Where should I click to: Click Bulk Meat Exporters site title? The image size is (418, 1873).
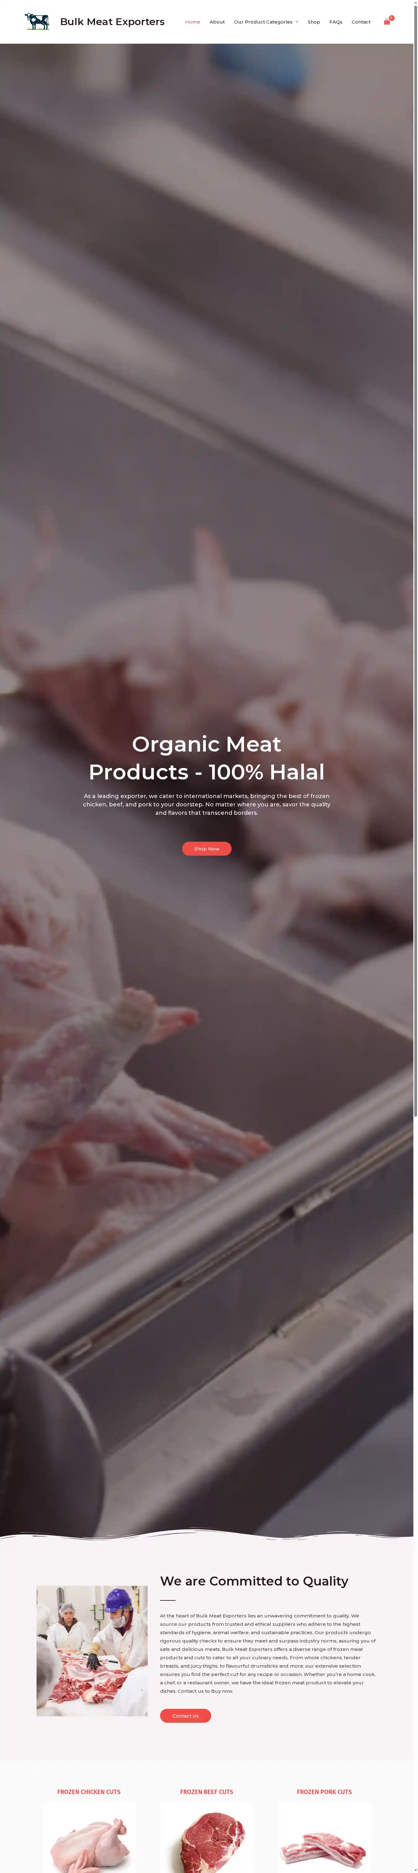point(112,22)
